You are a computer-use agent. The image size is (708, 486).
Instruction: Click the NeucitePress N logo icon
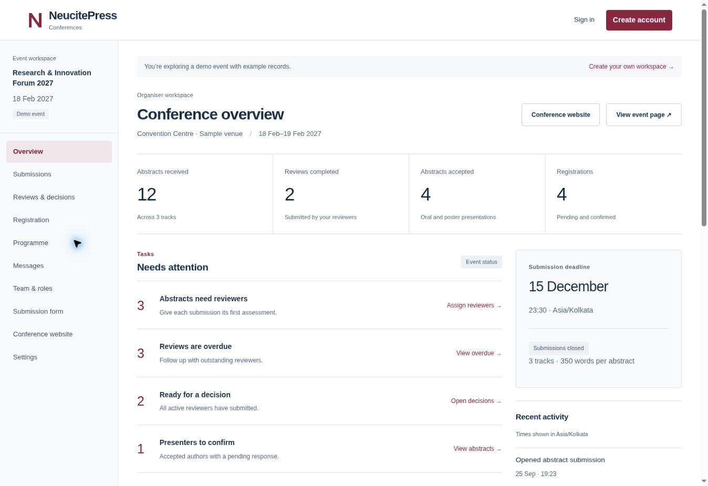click(35, 20)
